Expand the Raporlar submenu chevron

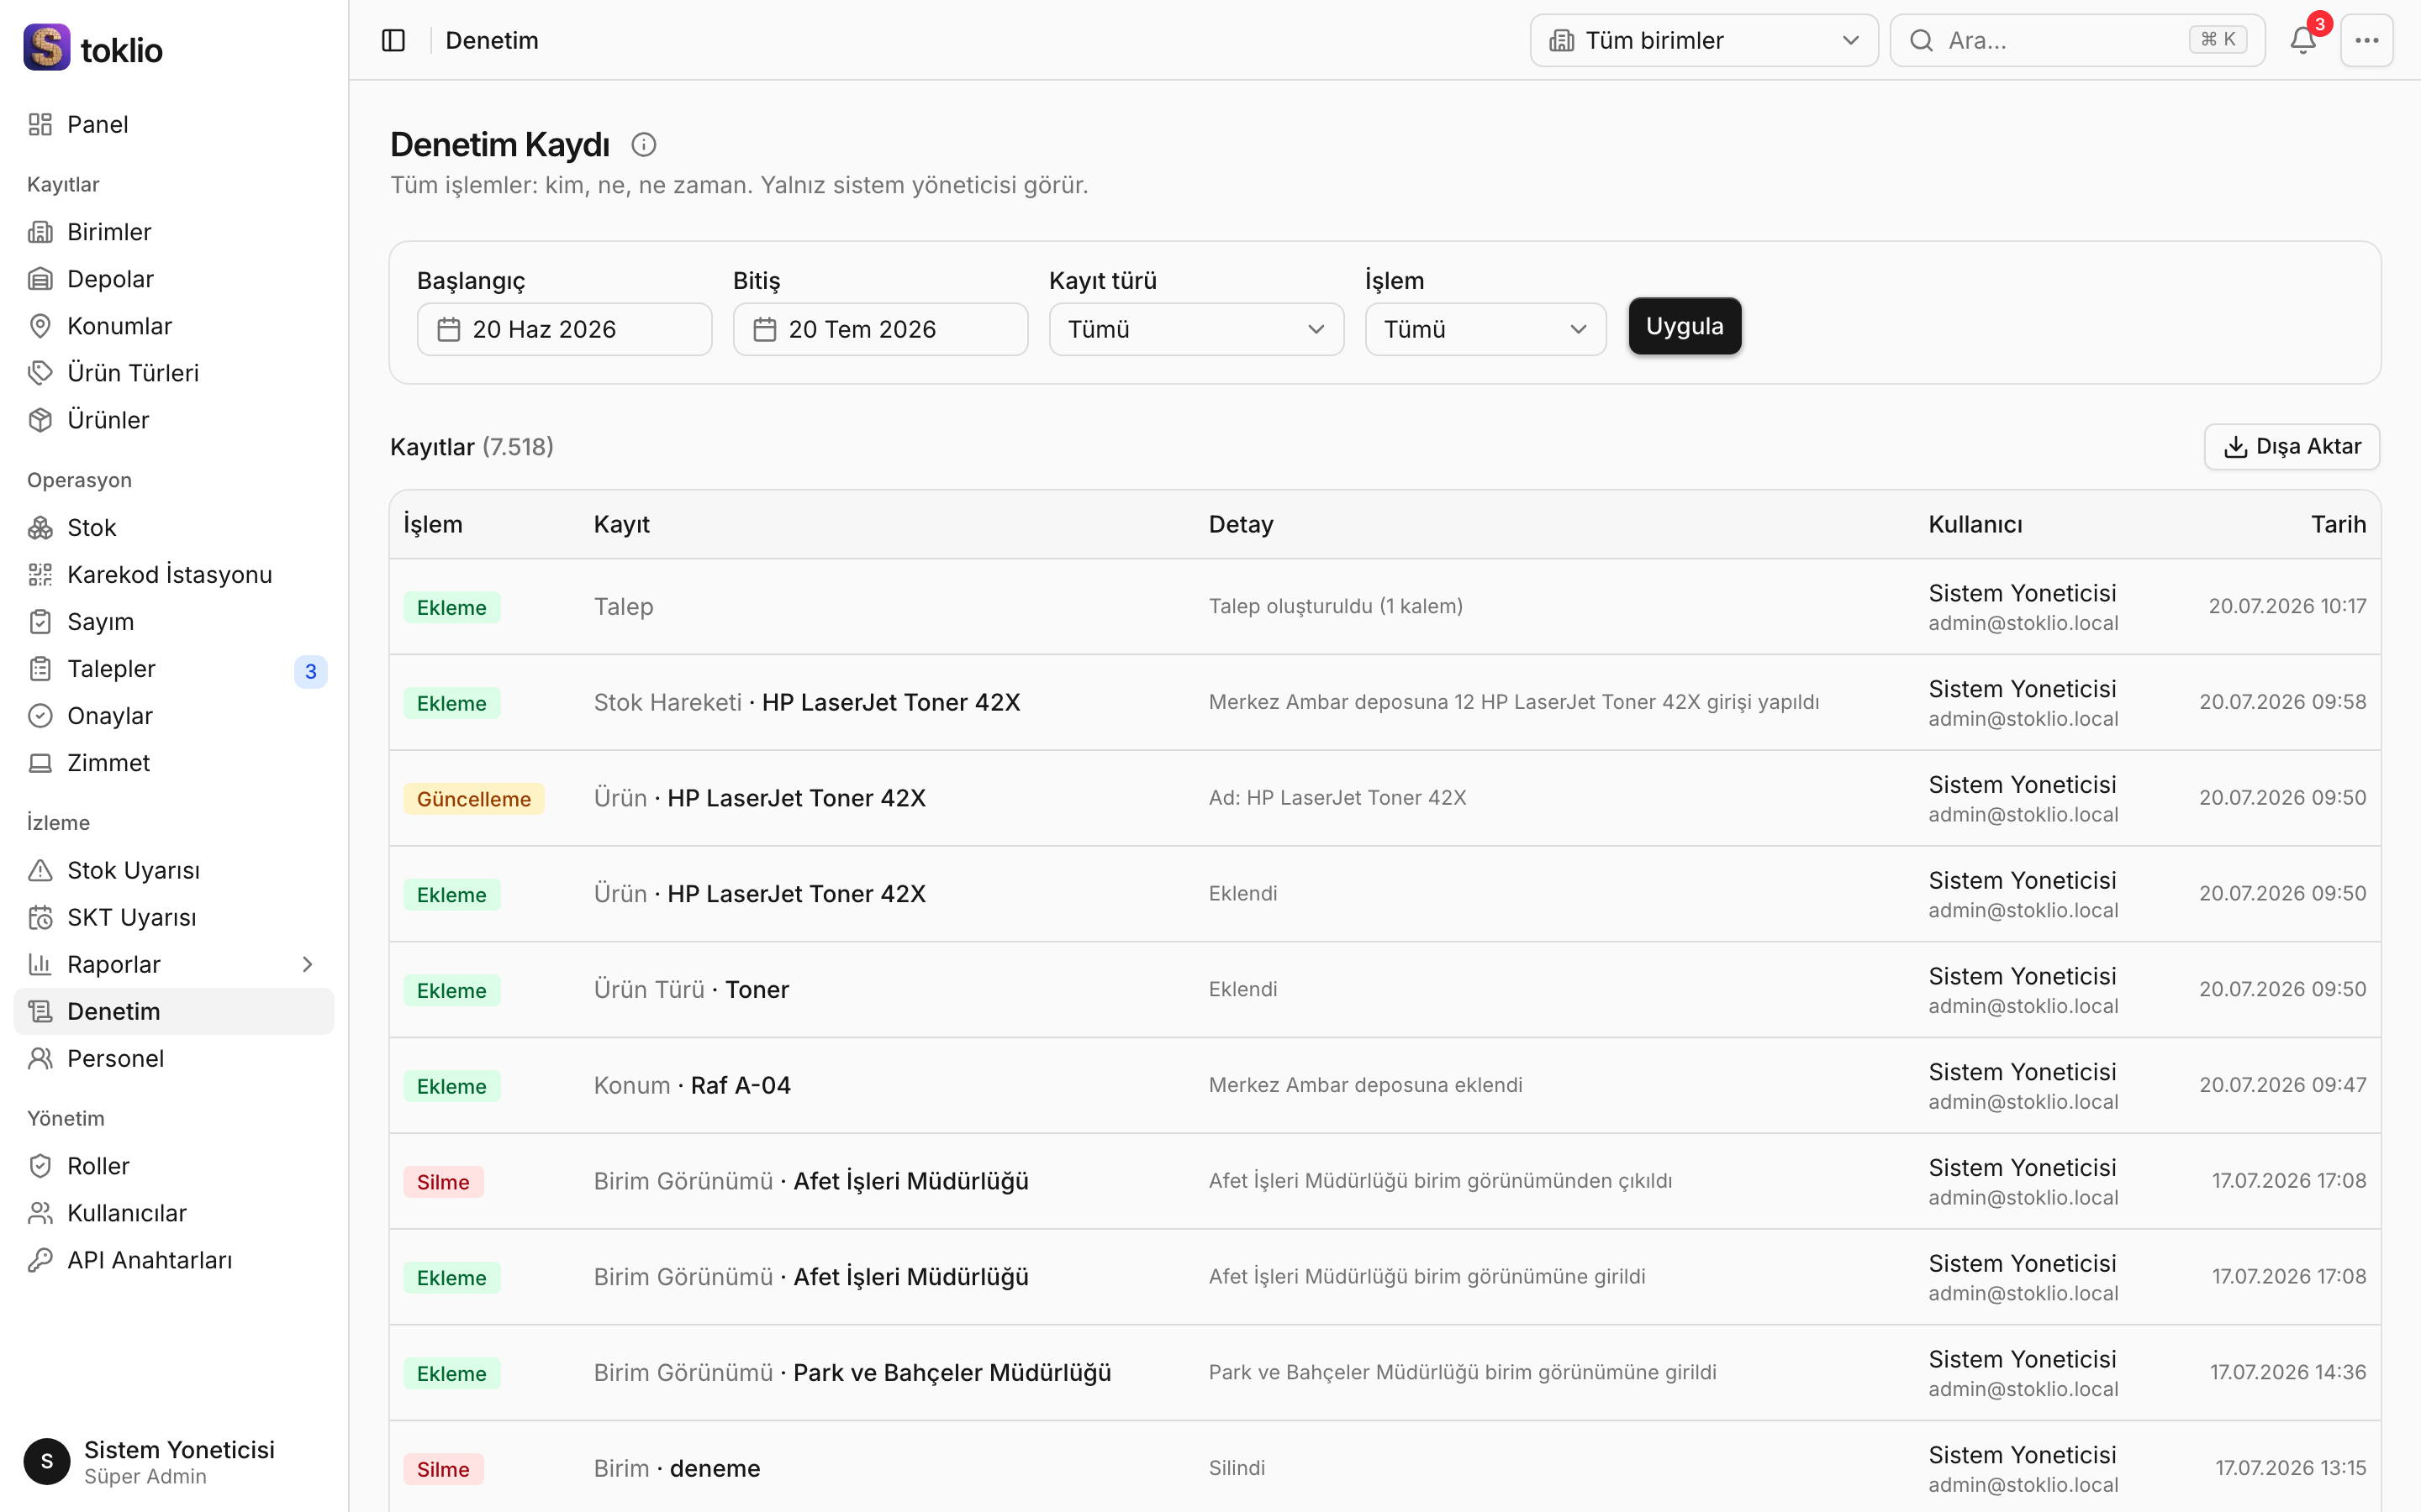(x=307, y=964)
